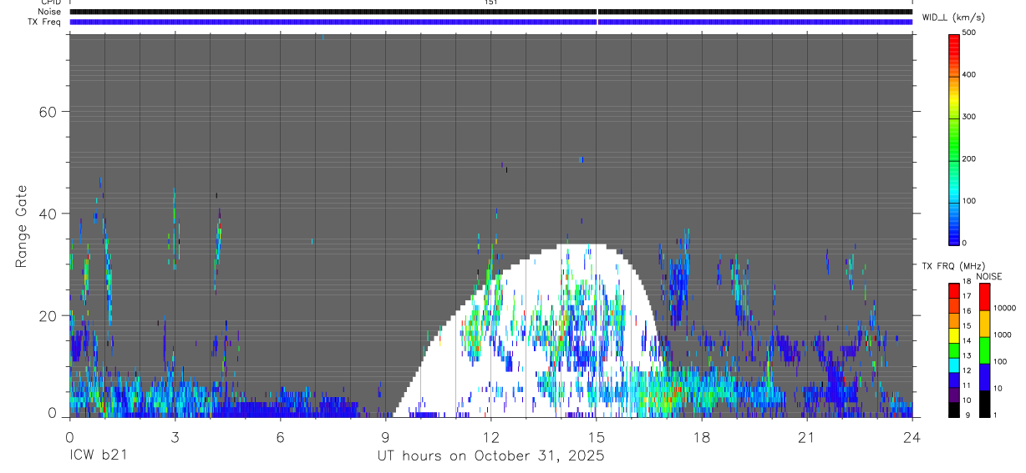Click the 300 tick on width colorbar
The height and width of the screenshot is (473, 1026).
(x=969, y=117)
